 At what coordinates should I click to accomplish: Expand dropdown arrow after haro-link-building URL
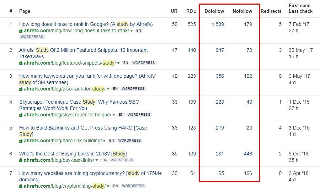click(x=104, y=141)
